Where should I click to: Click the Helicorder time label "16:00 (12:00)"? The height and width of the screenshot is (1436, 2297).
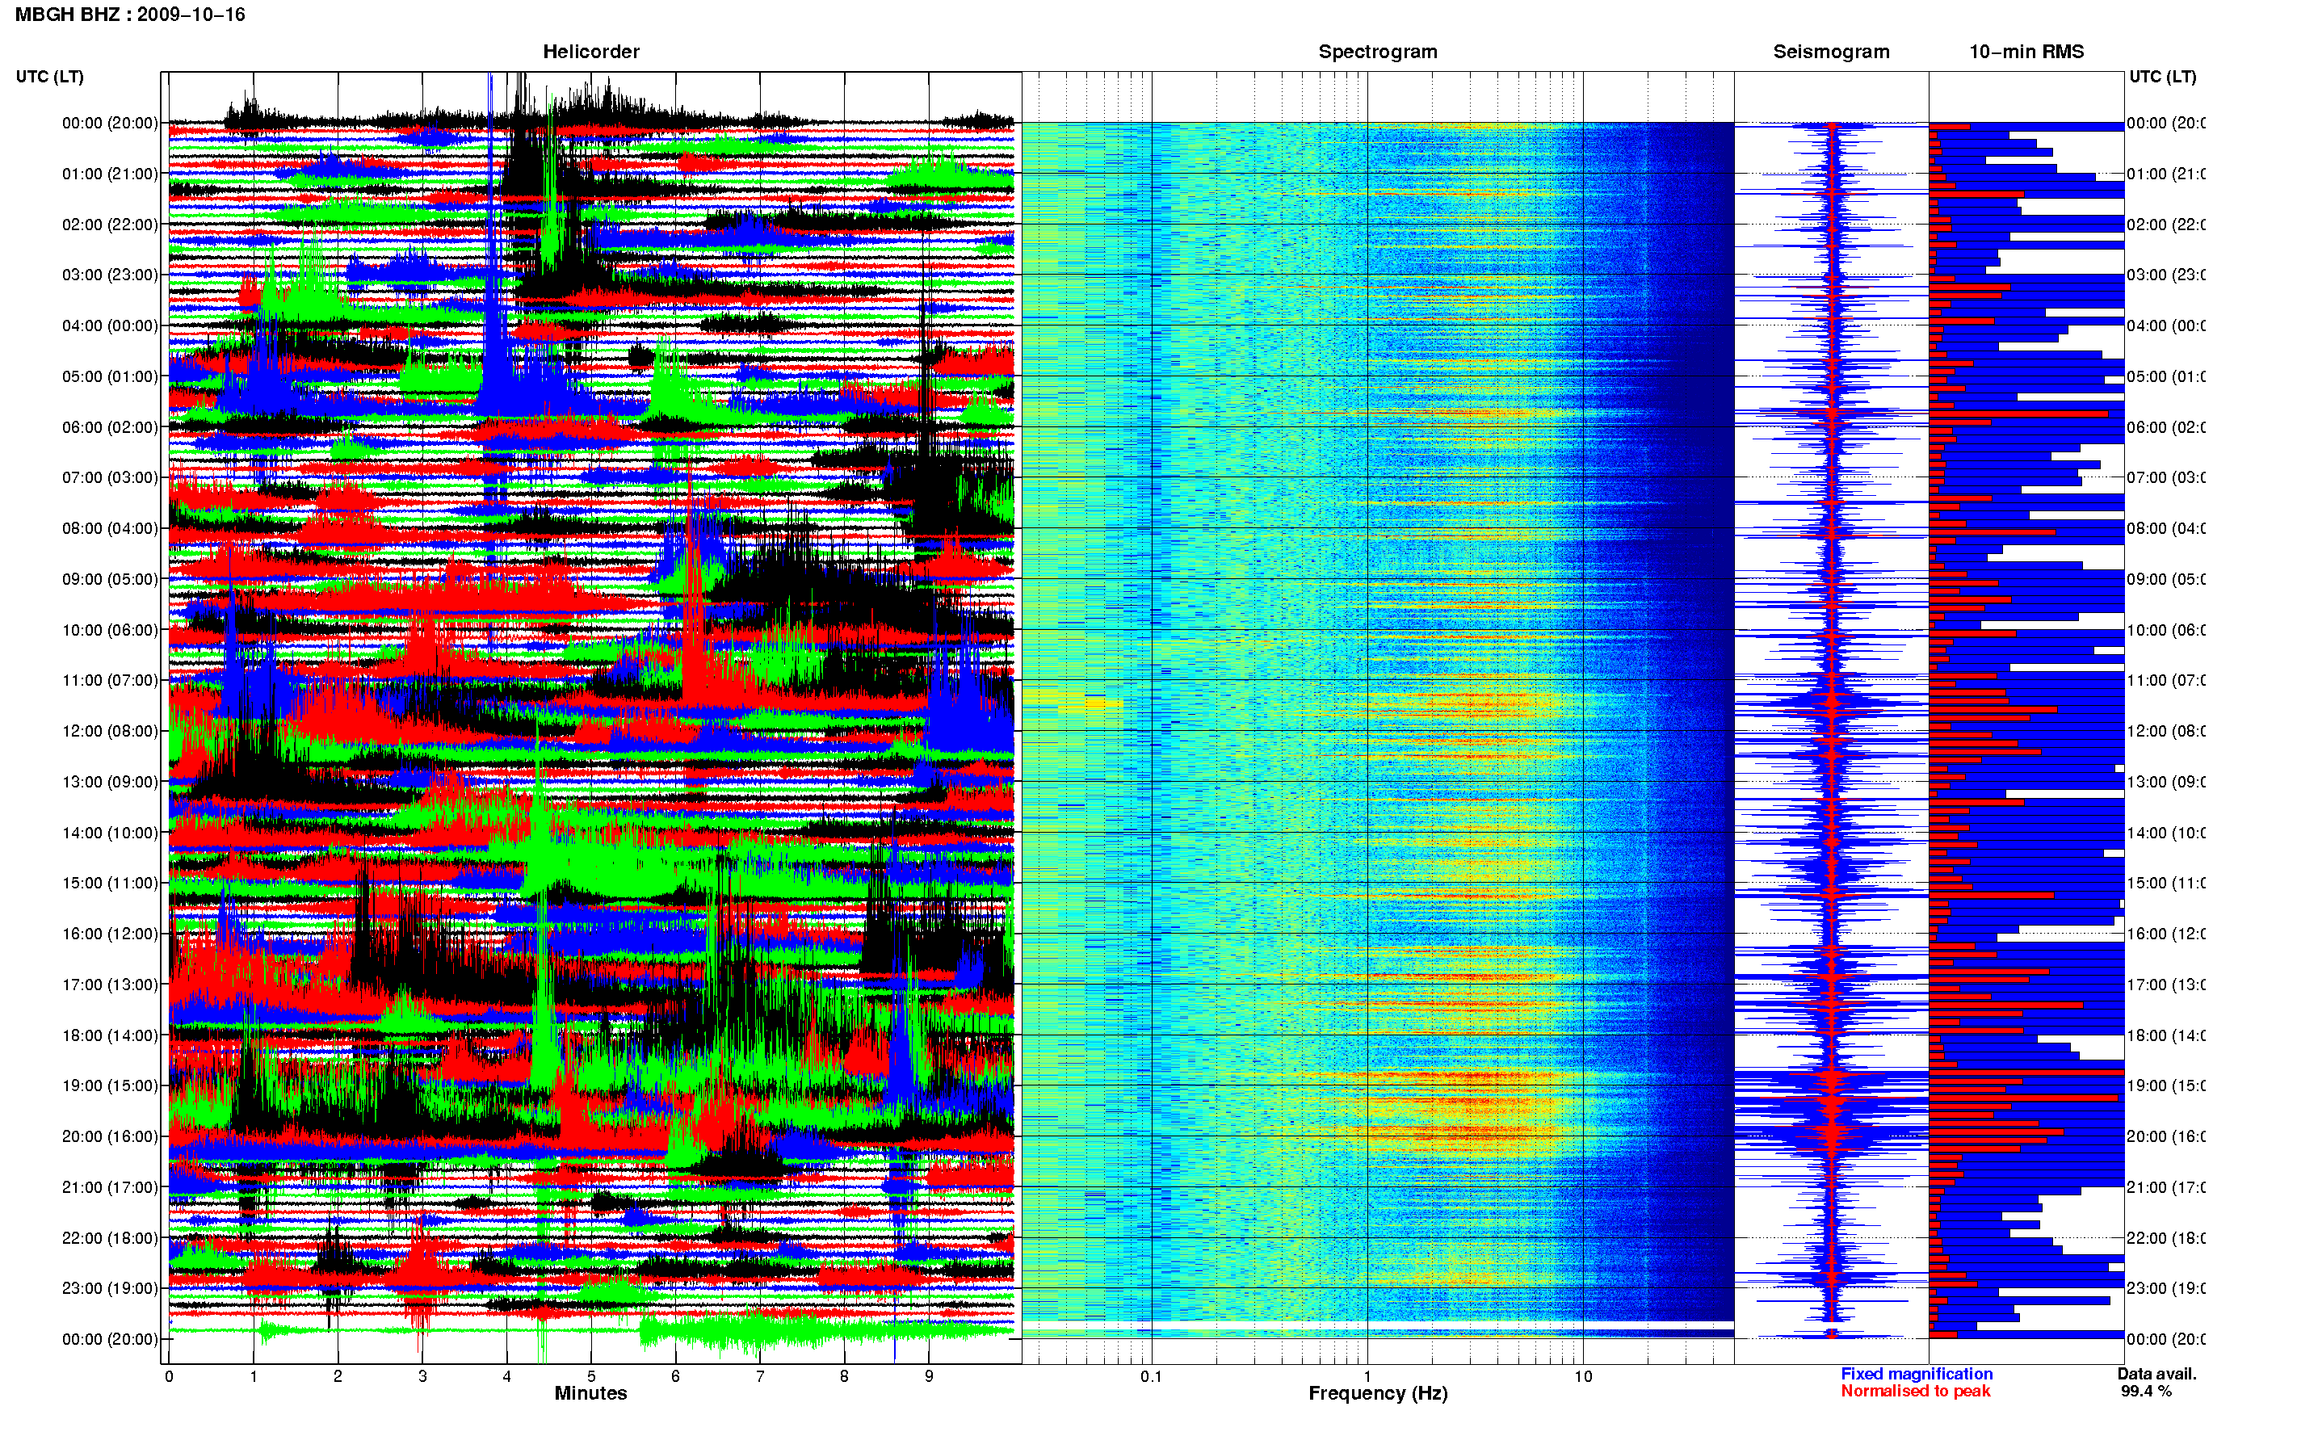point(110,934)
